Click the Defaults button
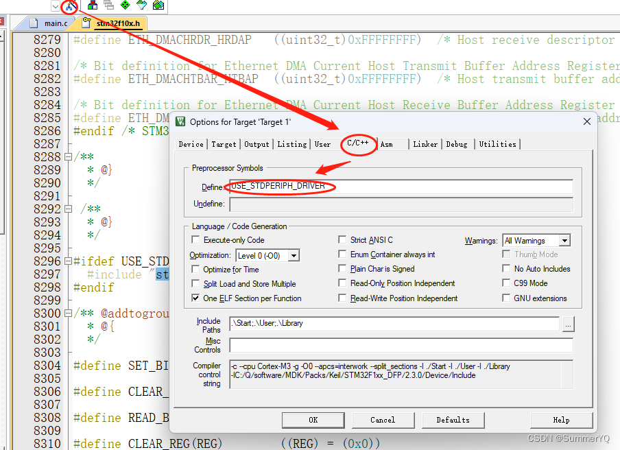The height and width of the screenshot is (450, 620). coord(453,420)
